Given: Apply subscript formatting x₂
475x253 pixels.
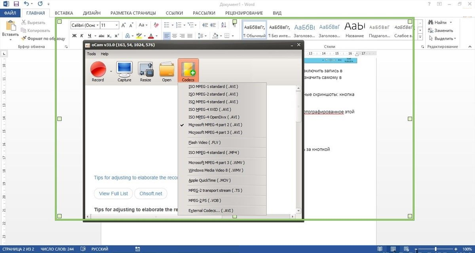Looking at the screenshot, I should (109, 36).
